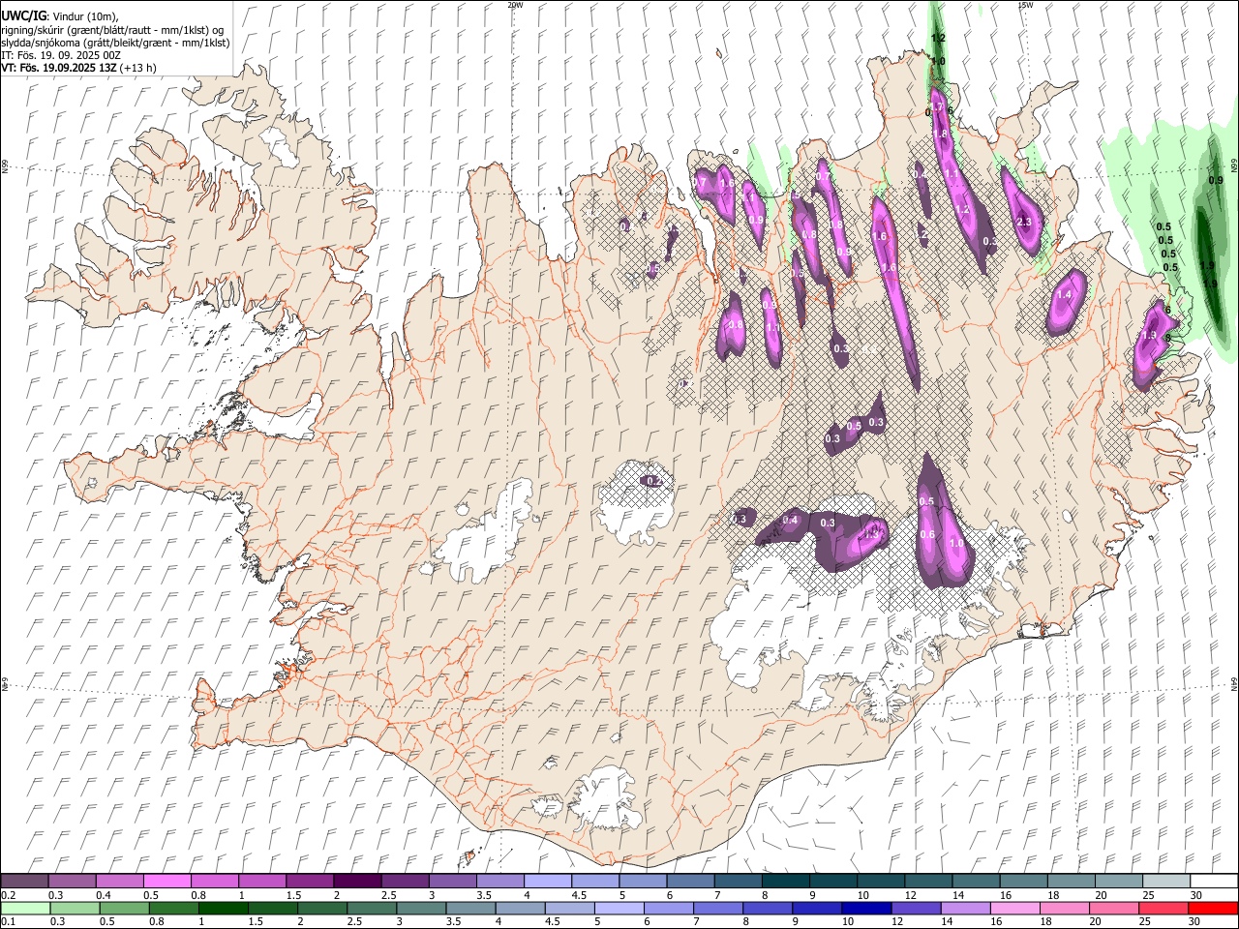
Task: Click the '0.9' value in offshore green rain band
Action: coord(1216,180)
